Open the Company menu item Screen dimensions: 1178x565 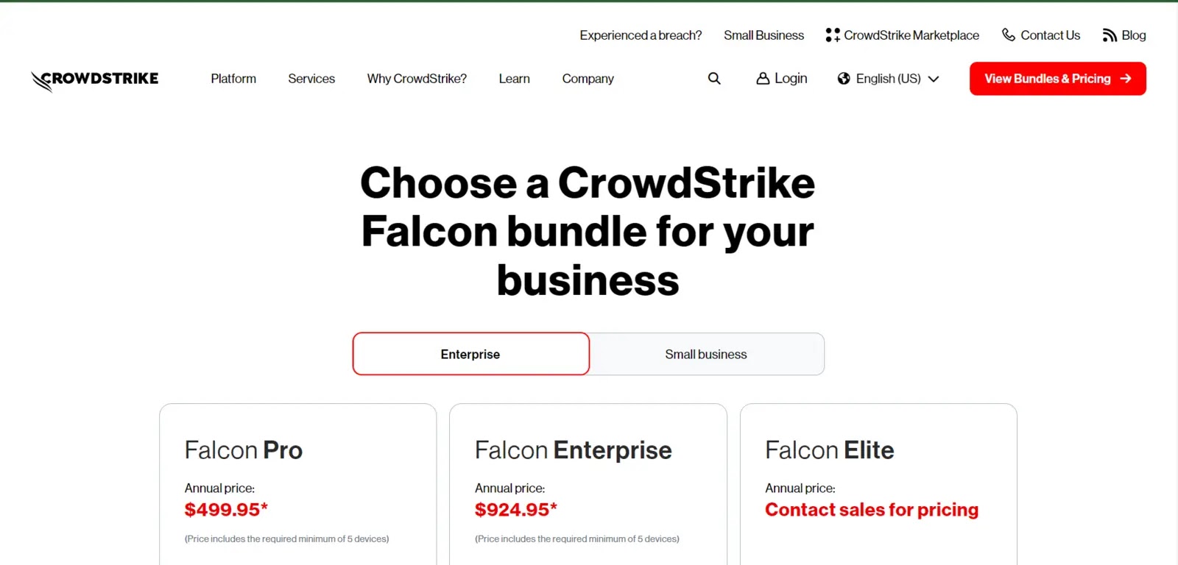point(588,79)
